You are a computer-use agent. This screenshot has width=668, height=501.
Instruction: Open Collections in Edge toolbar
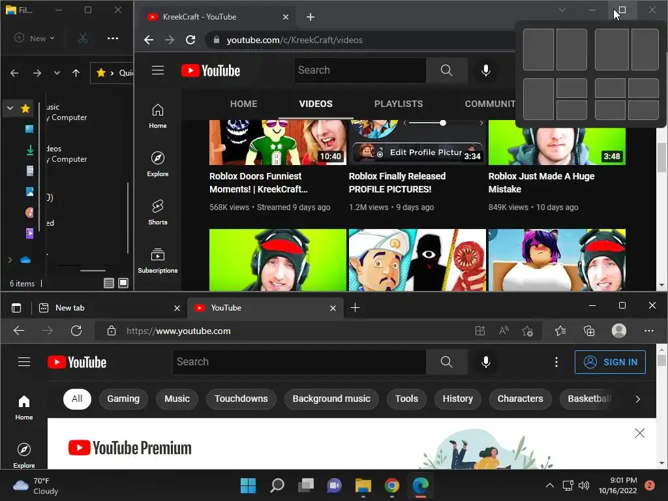tap(589, 331)
